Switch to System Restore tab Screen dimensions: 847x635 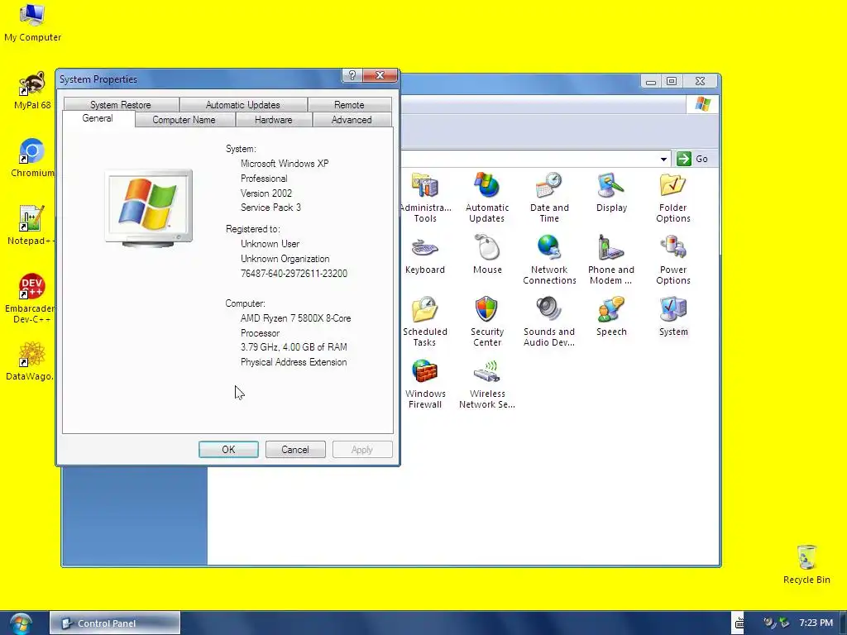tap(121, 105)
